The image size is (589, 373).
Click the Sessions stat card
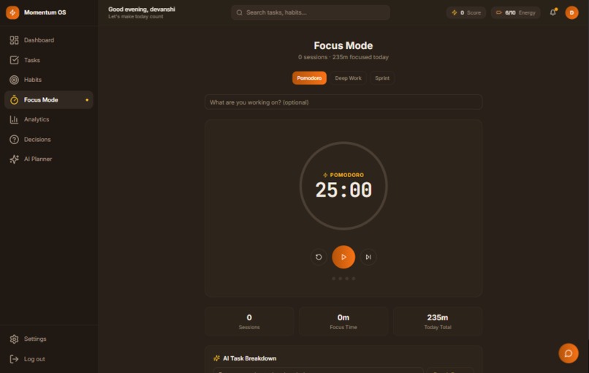(249, 322)
